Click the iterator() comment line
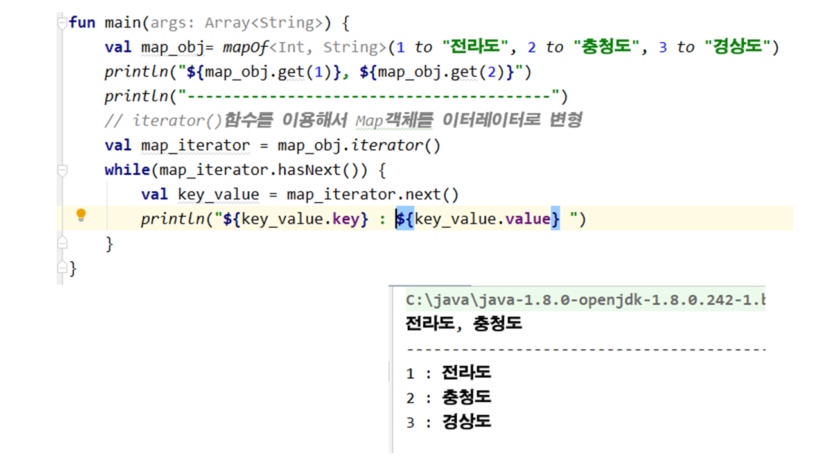This screenshot has width=822, height=462. pyautogui.click(x=343, y=121)
